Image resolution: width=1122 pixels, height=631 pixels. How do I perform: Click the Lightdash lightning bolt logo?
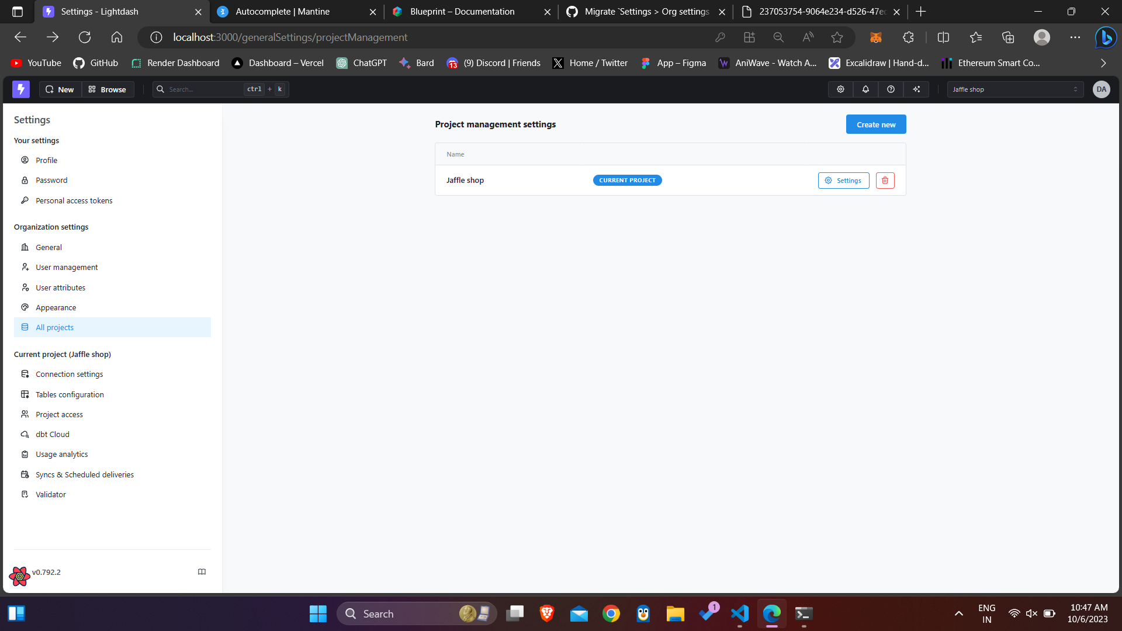pos(21,89)
